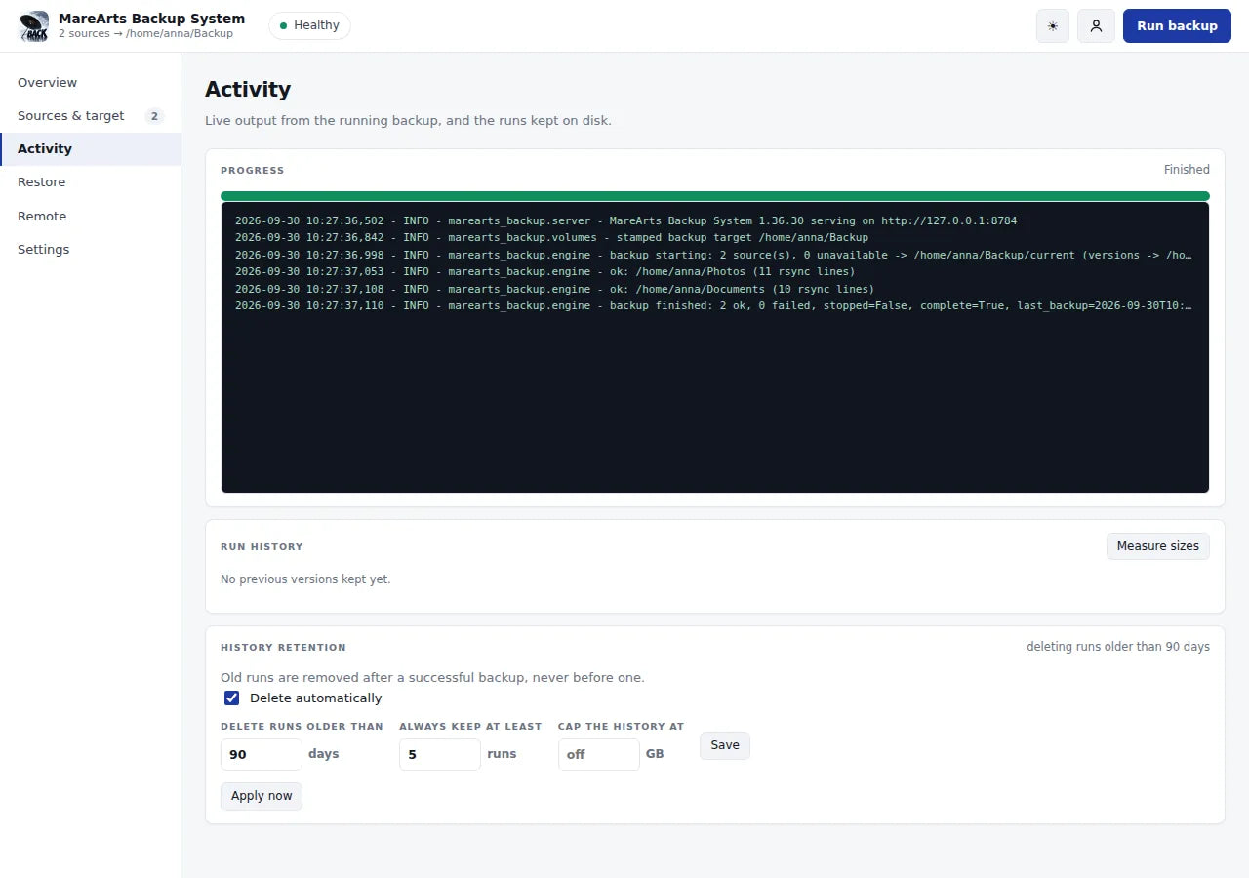
Task: Click the delete runs older than days field
Action: click(x=262, y=754)
